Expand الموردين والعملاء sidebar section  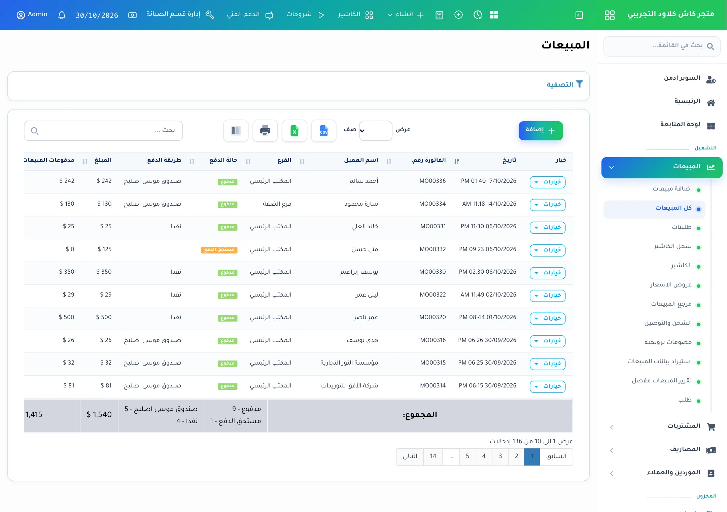click(662, 473)
